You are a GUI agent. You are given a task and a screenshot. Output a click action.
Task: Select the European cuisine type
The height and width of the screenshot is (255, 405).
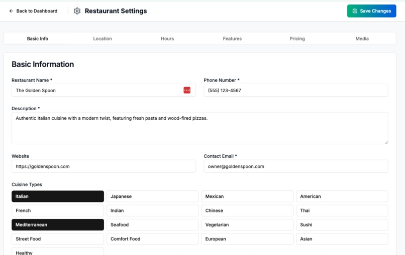click(247, 239)
